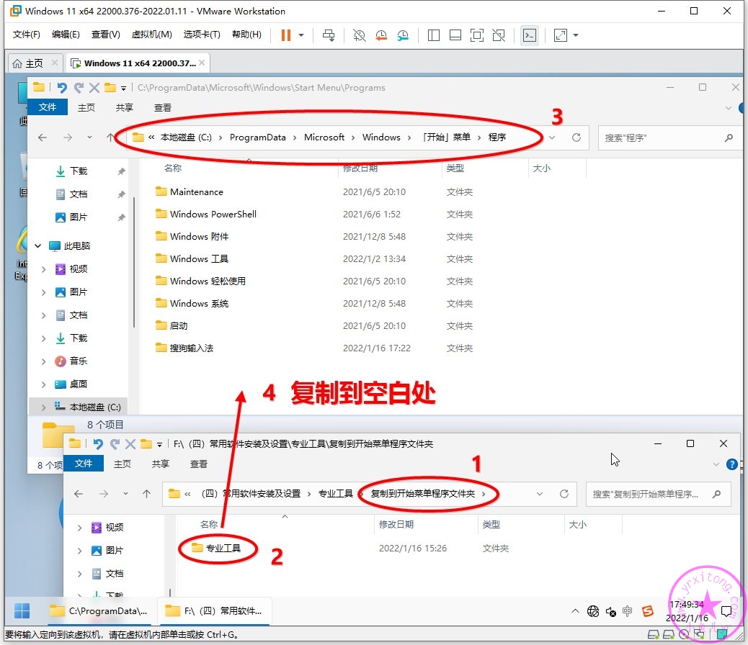
Task: Select the Maintenance folder
Action: pos(197,191)
